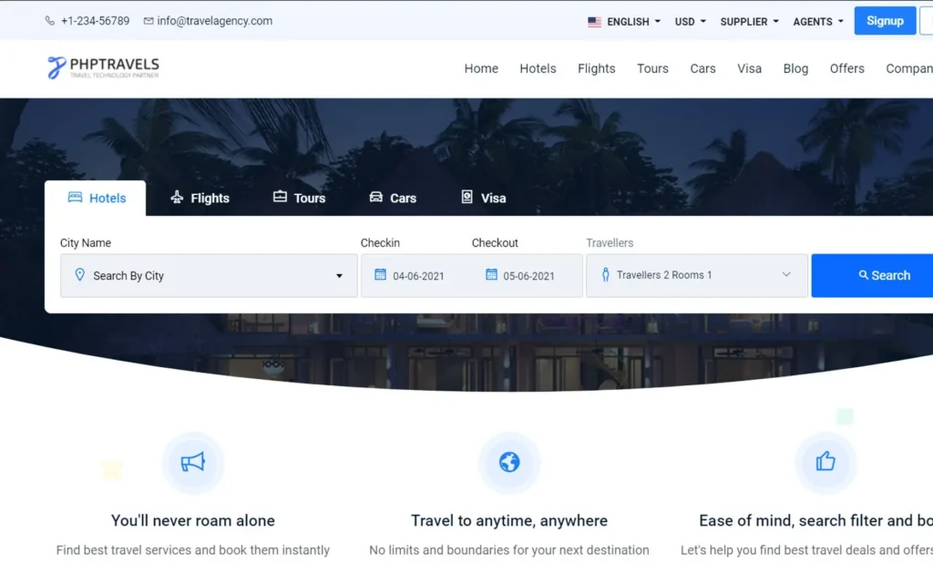
Task: Click the PHPTRAVELS logo
Action: pos(104,67)
